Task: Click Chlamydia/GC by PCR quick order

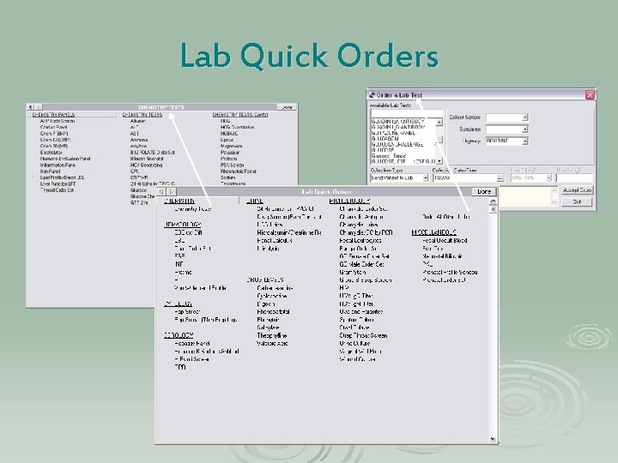Action: [x=366, y=232]
